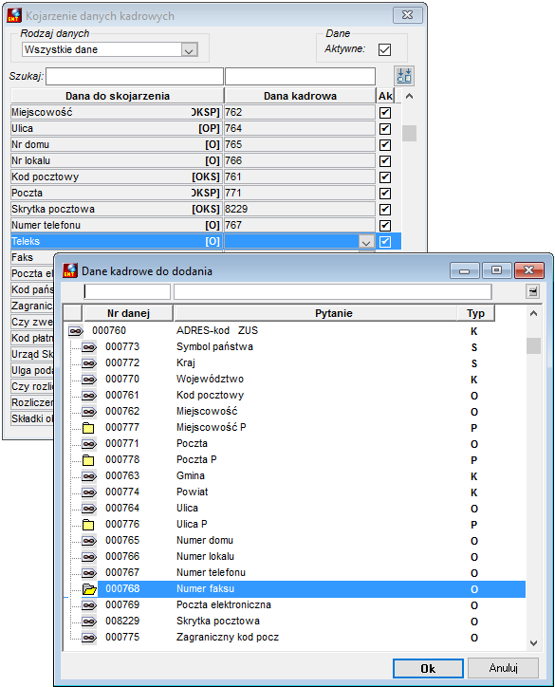Click the yellow folder icon for 000777

[88, 428]
